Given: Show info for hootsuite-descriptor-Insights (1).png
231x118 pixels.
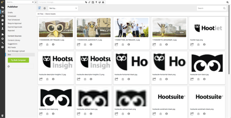Looking at the screenshot, I should [x=91, y=79].
